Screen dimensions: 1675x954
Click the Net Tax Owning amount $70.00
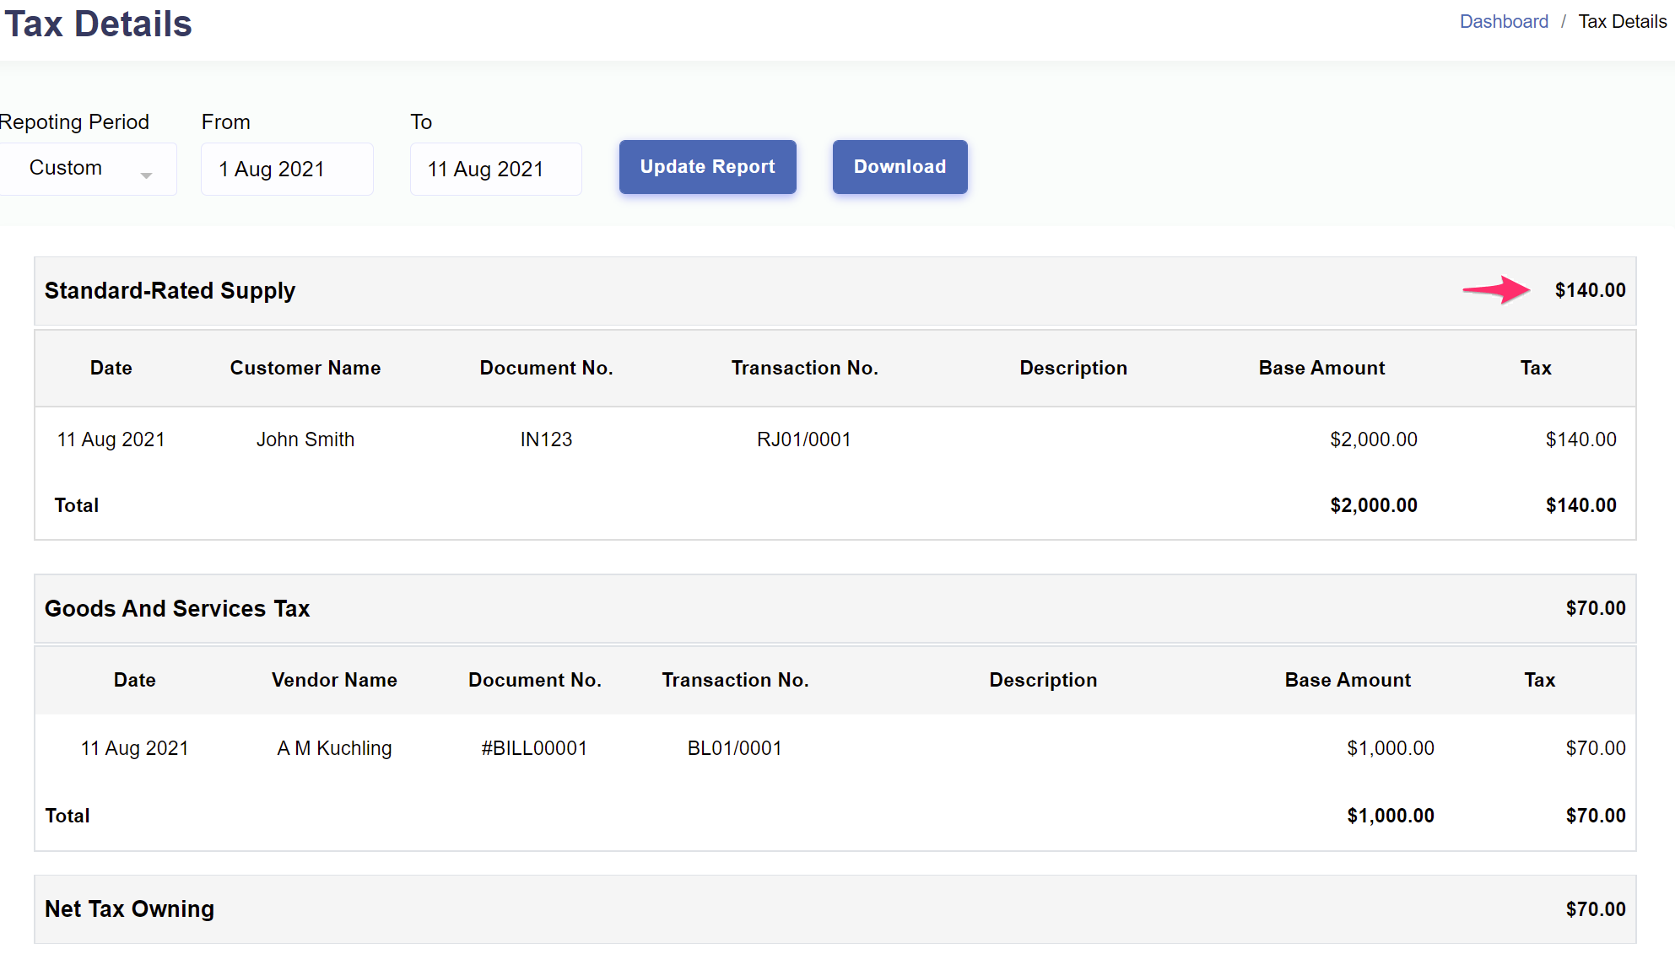click(1596, 909)
